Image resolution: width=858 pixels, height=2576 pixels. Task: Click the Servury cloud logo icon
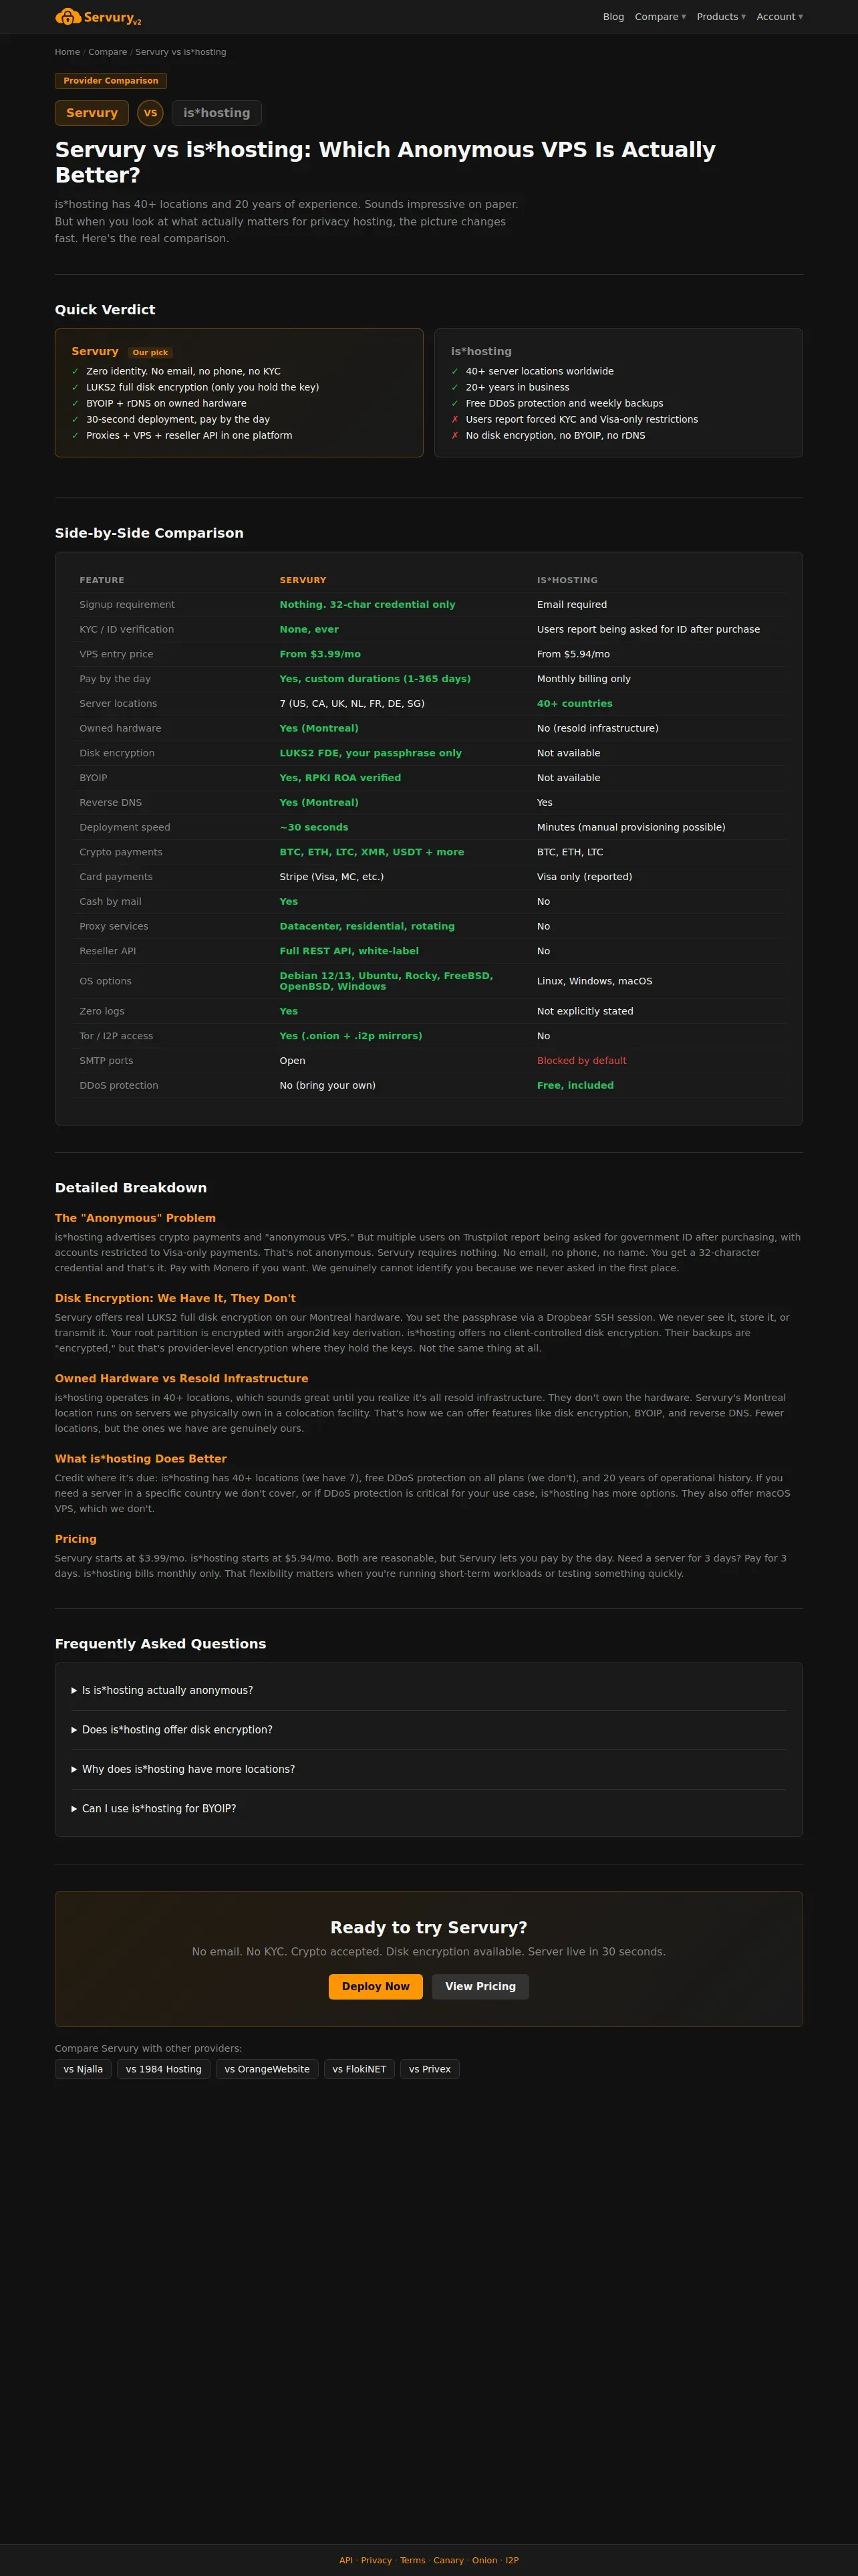click(68, 16)
